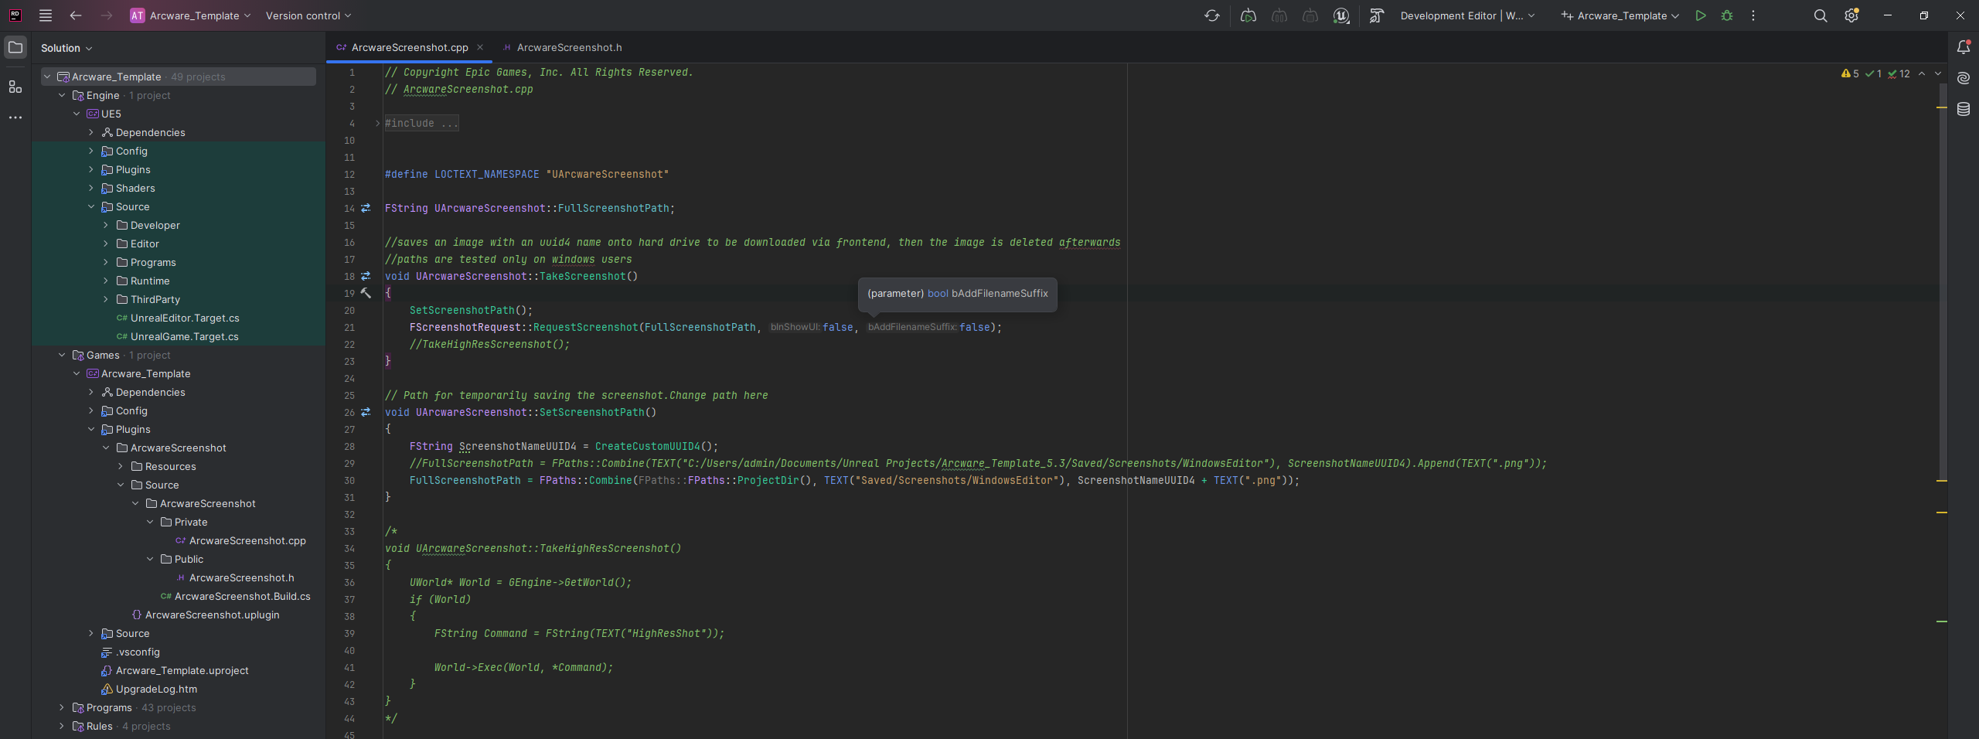
Task: Open the Notifications bell panel
Action: [1963, 48]
